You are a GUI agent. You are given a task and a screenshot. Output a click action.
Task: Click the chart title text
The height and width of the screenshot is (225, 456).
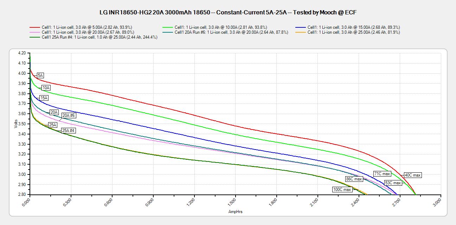(x=228, y=12)
